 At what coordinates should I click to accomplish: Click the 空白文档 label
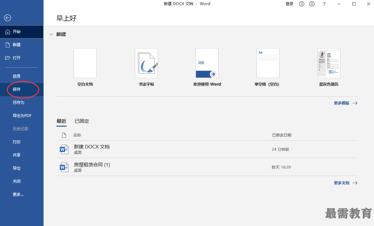(85, 84)
